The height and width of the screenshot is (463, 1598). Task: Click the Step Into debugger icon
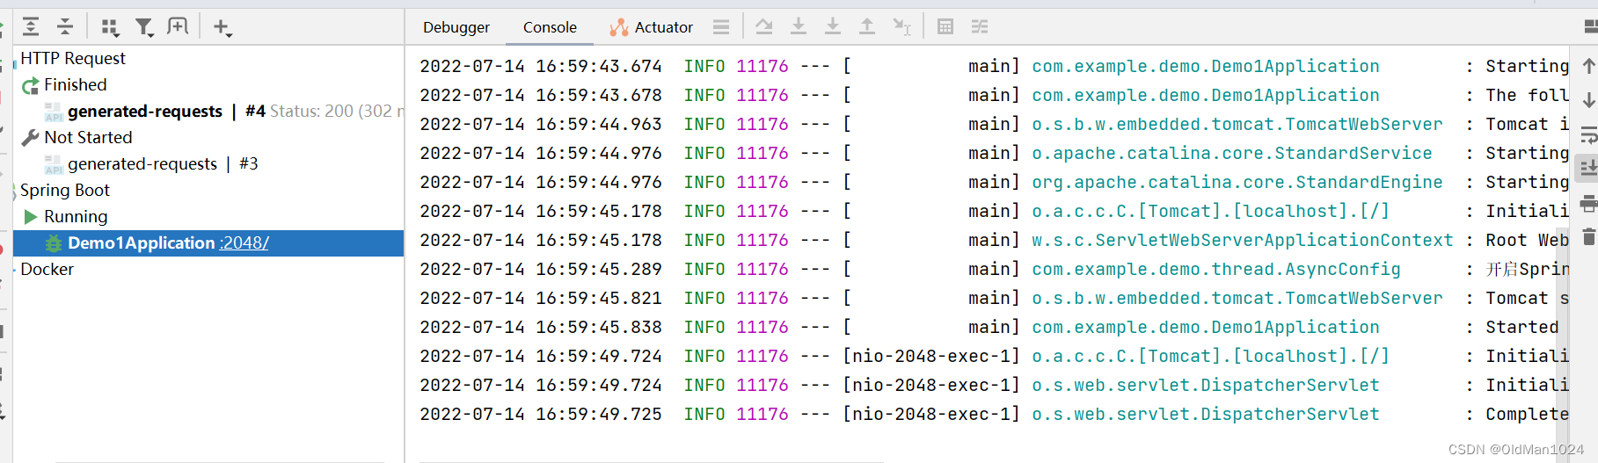coord(799,27)
